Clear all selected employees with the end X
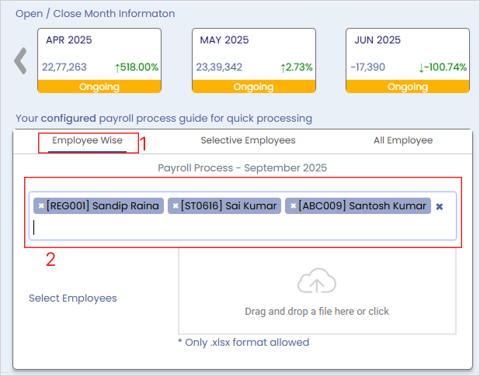 (440, 207)
